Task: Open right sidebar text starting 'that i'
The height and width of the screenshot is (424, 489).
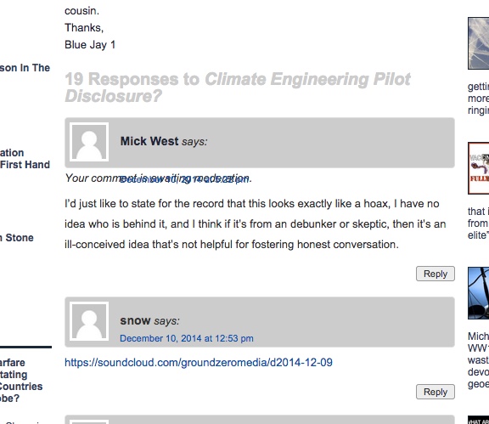Action: 479,223
